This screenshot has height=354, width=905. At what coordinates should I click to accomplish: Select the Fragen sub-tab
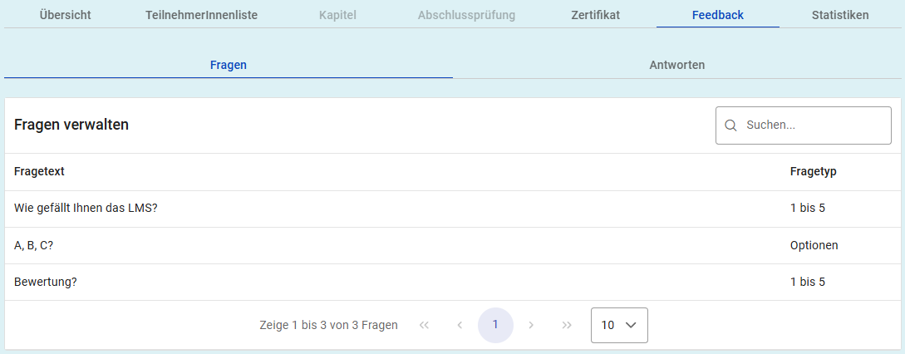pos(228,65)
